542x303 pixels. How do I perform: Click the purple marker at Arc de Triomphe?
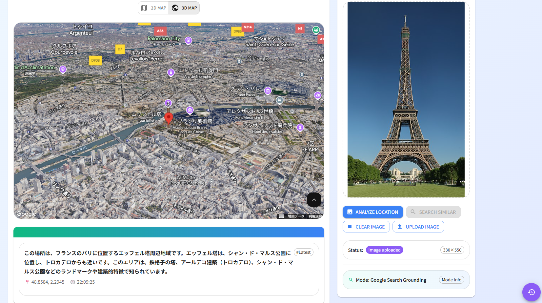[x=171, y=73]
